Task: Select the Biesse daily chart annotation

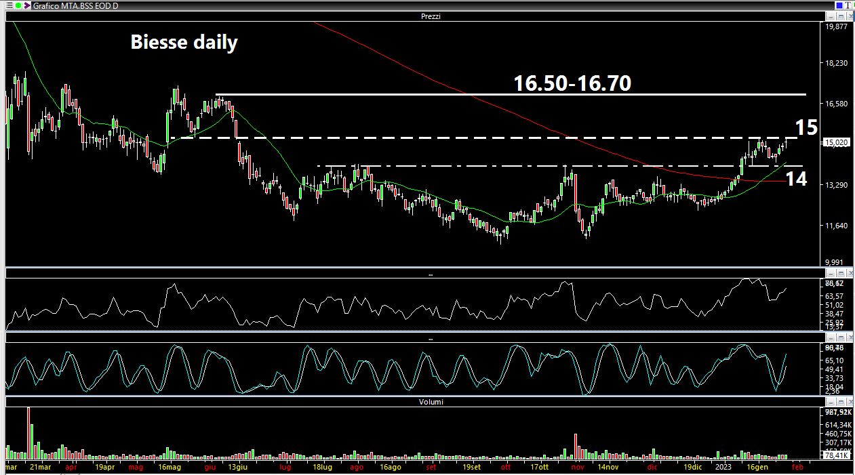Action: pyautogui.click(x=184, y=43)
